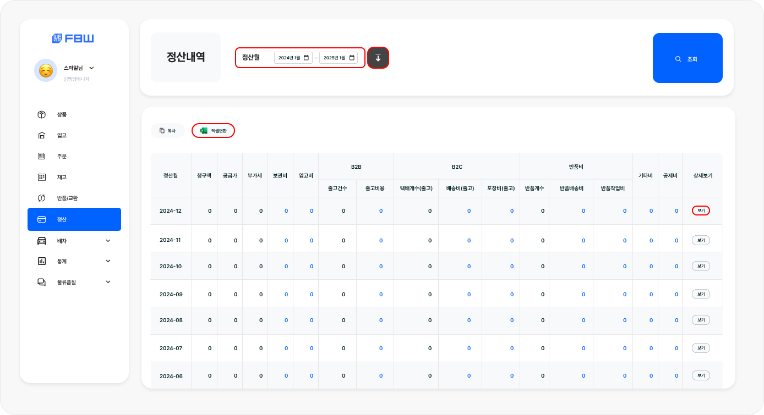View details for 2024-06 row
The image size is (764, 415).
(x=701, y=375)
